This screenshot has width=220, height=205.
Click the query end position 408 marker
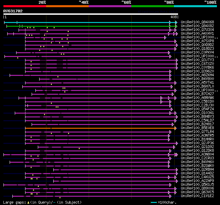174,17
